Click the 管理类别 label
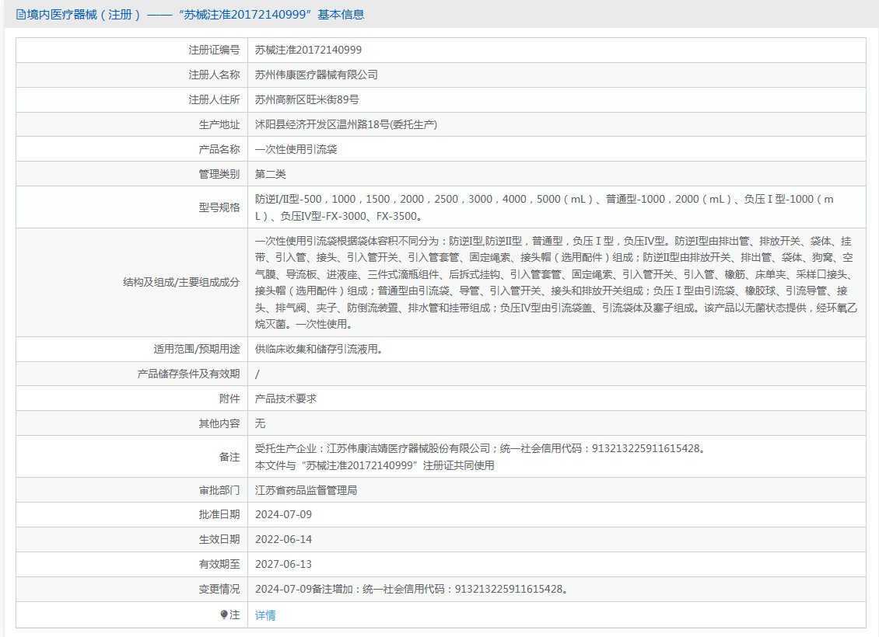Image resolution: width=879 pixels, height=637 pixels. tap(219, 174)
